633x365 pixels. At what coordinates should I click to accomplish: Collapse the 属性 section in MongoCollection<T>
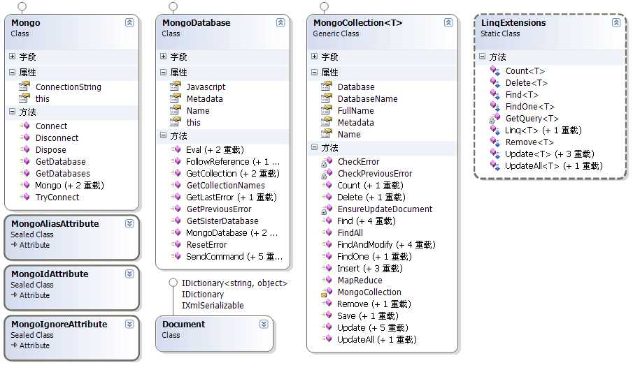[314, 72]
